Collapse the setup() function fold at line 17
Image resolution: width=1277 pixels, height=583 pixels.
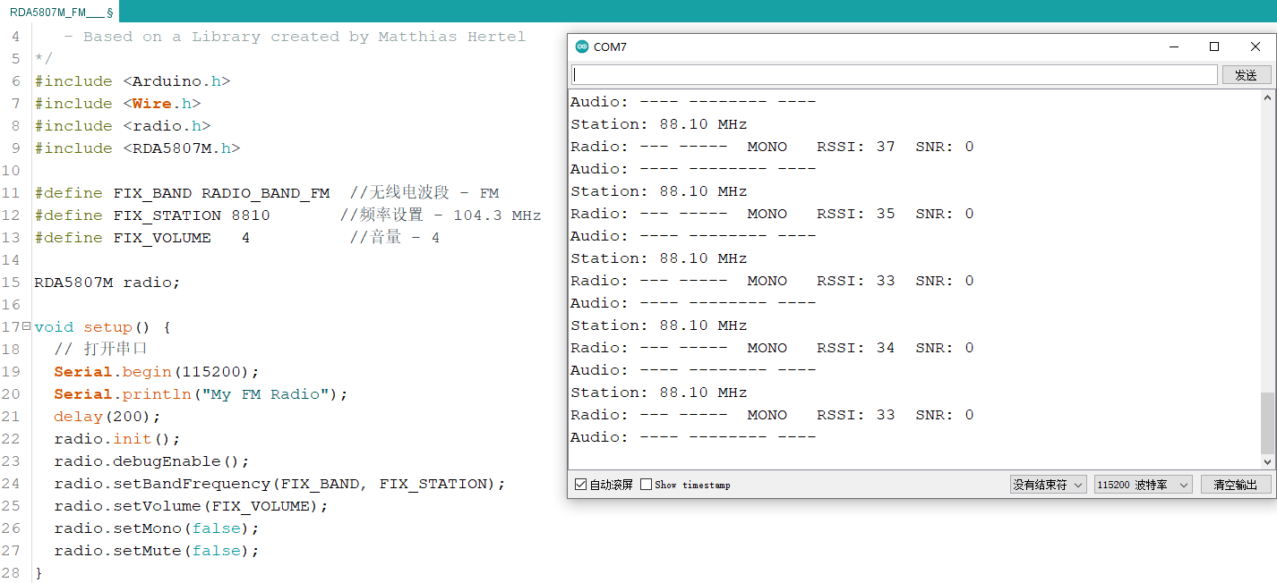[25, 326]
